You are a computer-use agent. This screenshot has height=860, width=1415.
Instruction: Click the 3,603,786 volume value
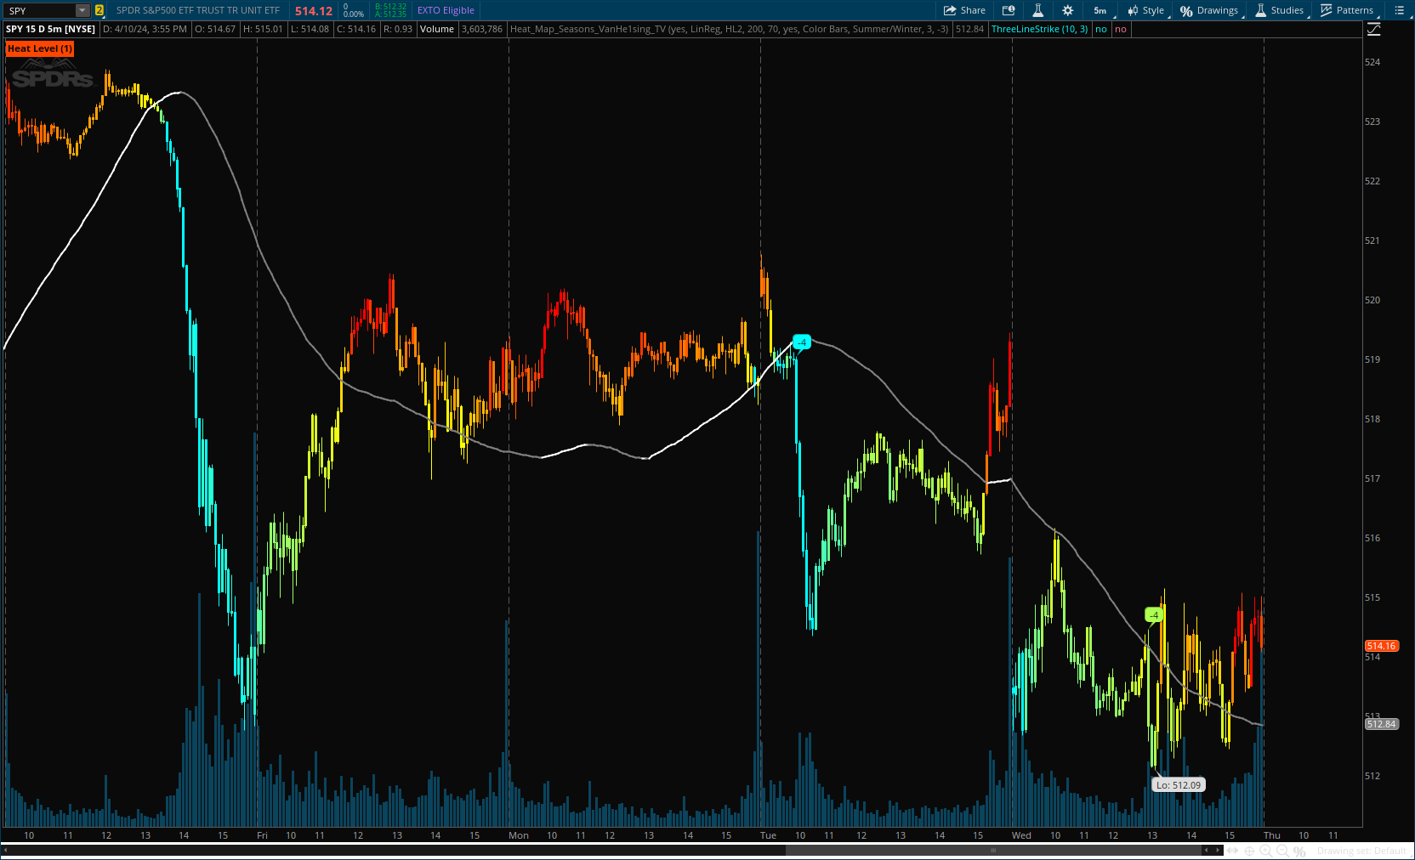pyautogui.click(x=482, y=29)
